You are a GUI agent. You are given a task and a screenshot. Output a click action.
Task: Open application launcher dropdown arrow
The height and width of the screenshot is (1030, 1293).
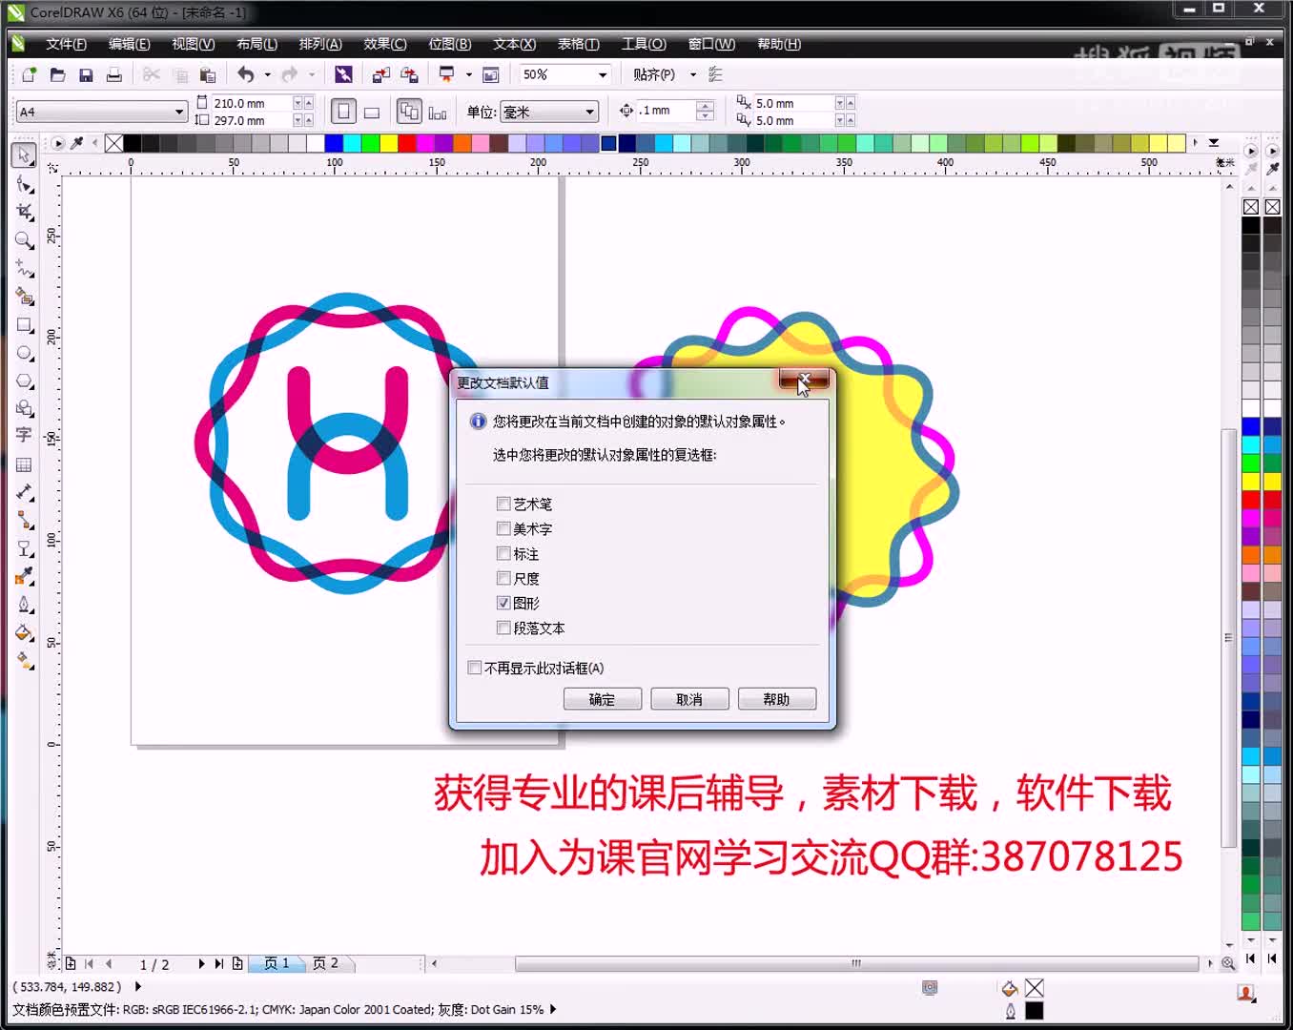(x=468, y=74)
